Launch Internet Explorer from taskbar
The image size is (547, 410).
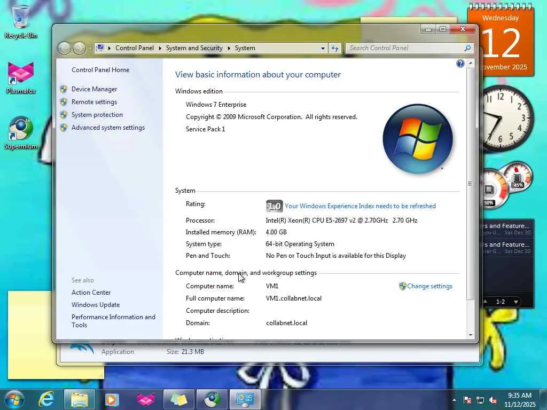46,399
